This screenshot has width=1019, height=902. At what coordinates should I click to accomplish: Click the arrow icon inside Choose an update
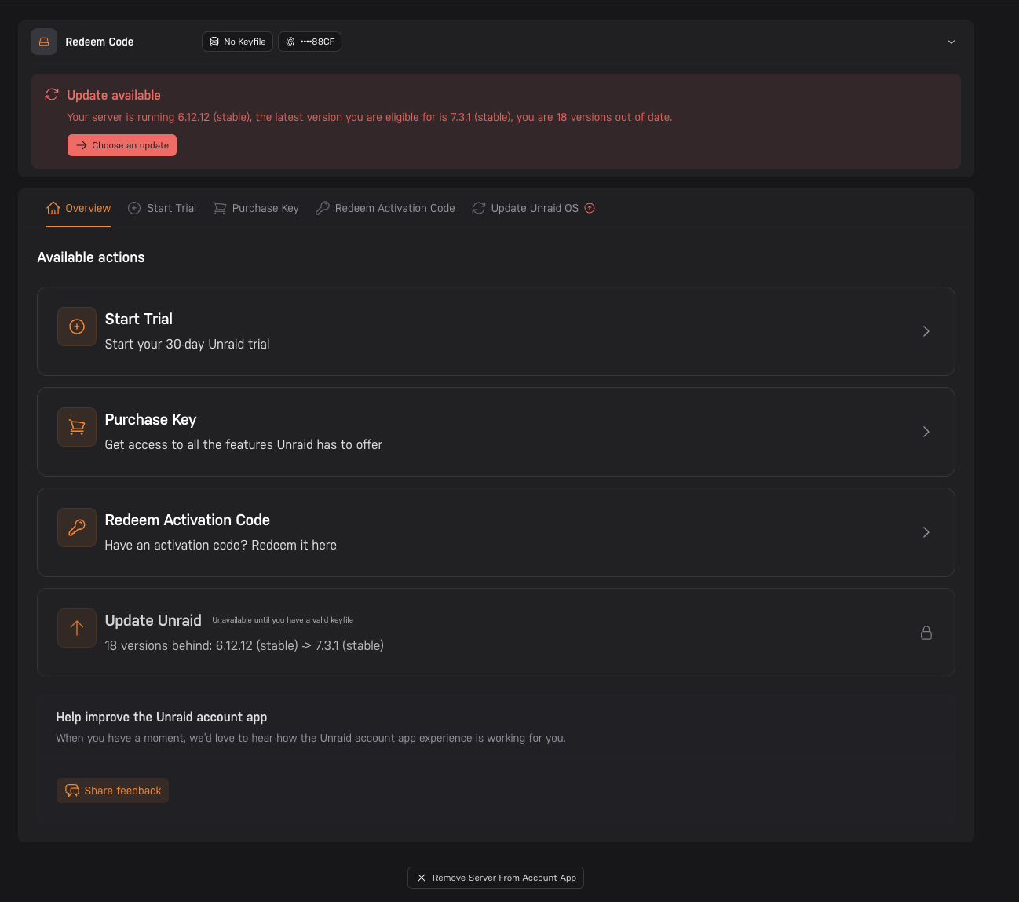point(82,145)
